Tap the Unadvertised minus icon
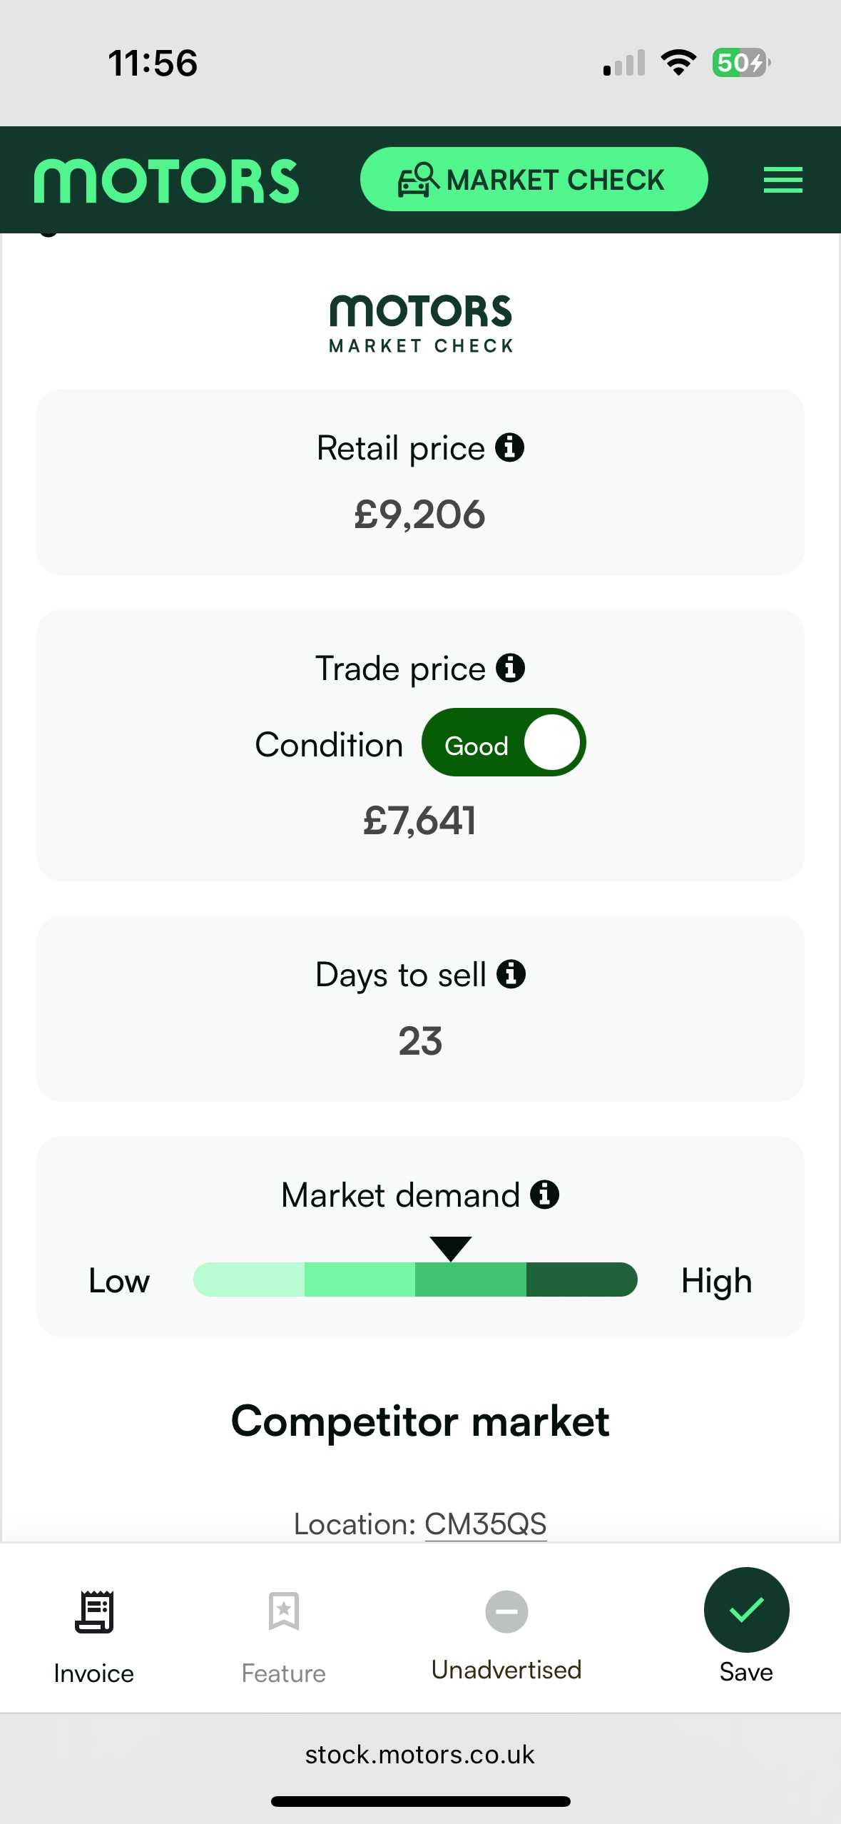The height and width of the screenshot is (1824, 841). click(x=506, y=1612)
